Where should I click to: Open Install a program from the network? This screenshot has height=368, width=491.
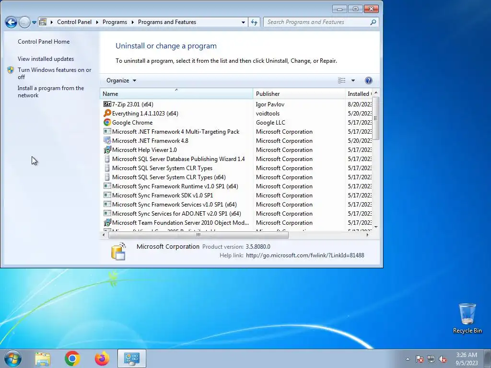click(x=51, y=92)
